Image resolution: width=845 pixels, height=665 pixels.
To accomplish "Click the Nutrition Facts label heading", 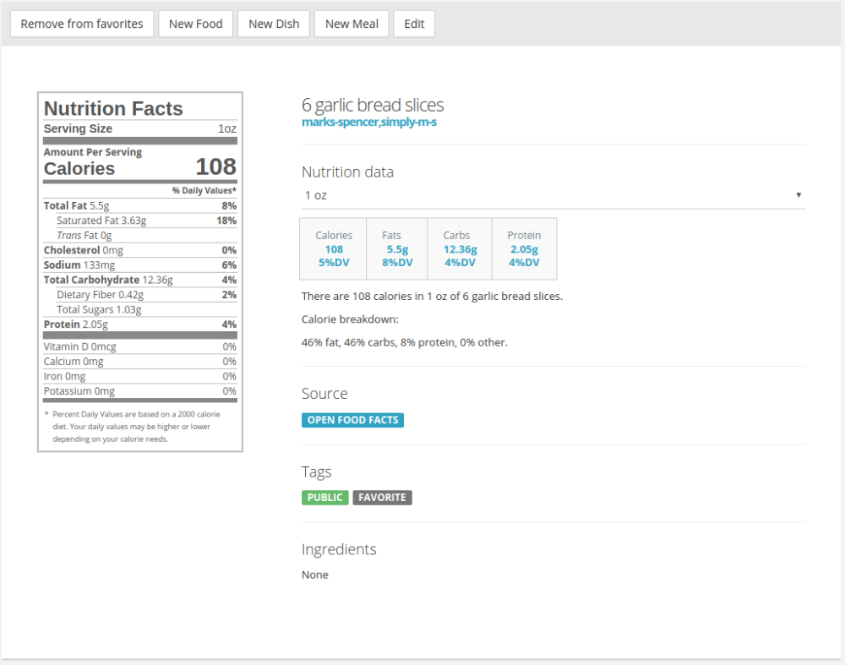I will tap(113, 108).
